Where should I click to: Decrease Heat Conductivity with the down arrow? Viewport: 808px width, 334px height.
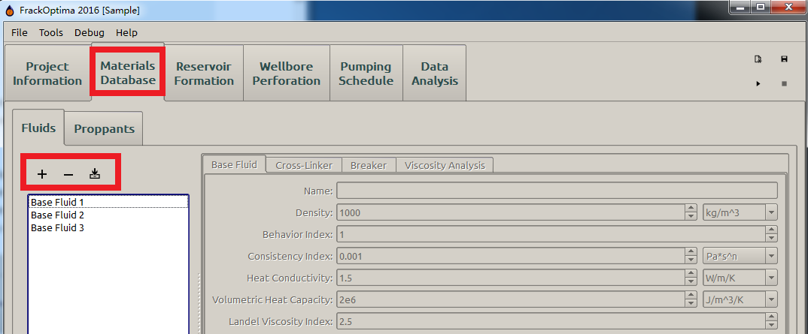[691, 282]
